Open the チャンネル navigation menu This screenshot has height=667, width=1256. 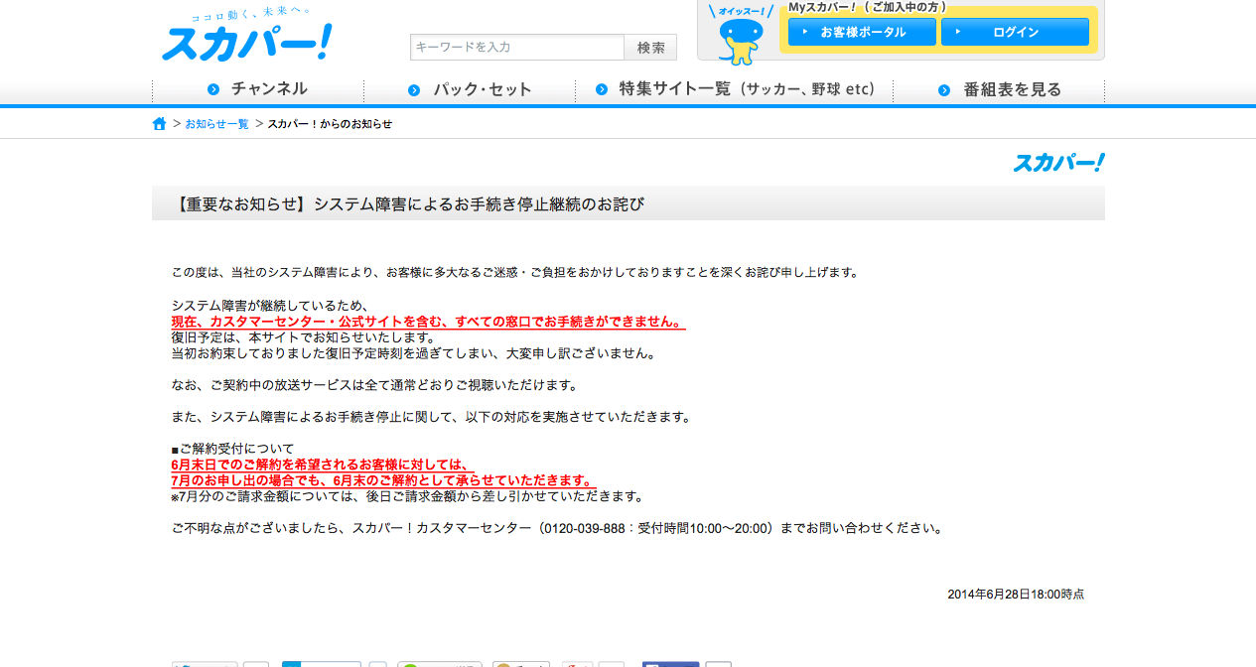click(258, 89)
